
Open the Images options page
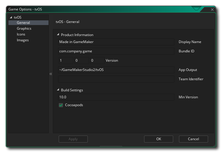[x=23, y=40]
